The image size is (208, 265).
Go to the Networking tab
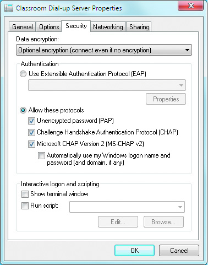click(x=108, y=27)
